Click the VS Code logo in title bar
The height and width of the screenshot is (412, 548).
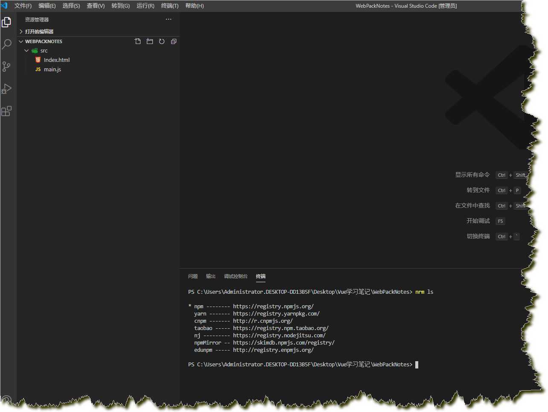(4, 6)
